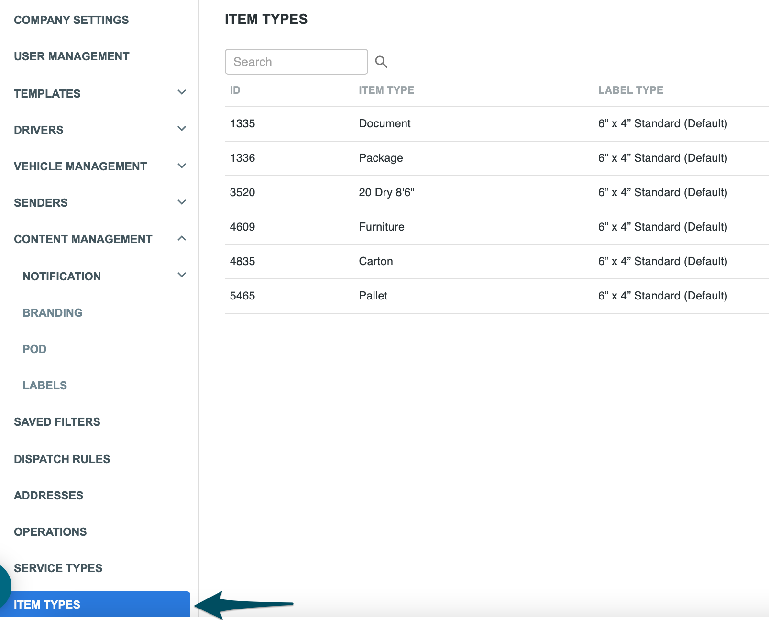This screenshot has height=620, width=769.
Task: Click ID 1336 cell
Action: [x=242, y=158]
